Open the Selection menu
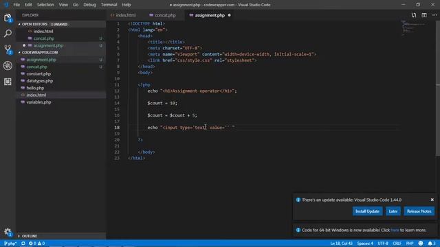The image size is (440, 247). 45,5
